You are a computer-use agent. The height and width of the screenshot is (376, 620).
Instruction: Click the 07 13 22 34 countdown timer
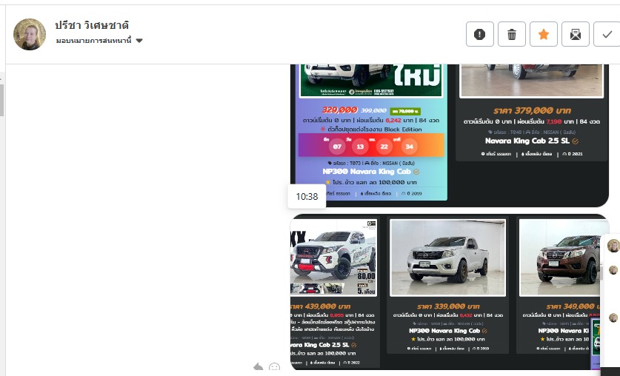click(371, 145)
